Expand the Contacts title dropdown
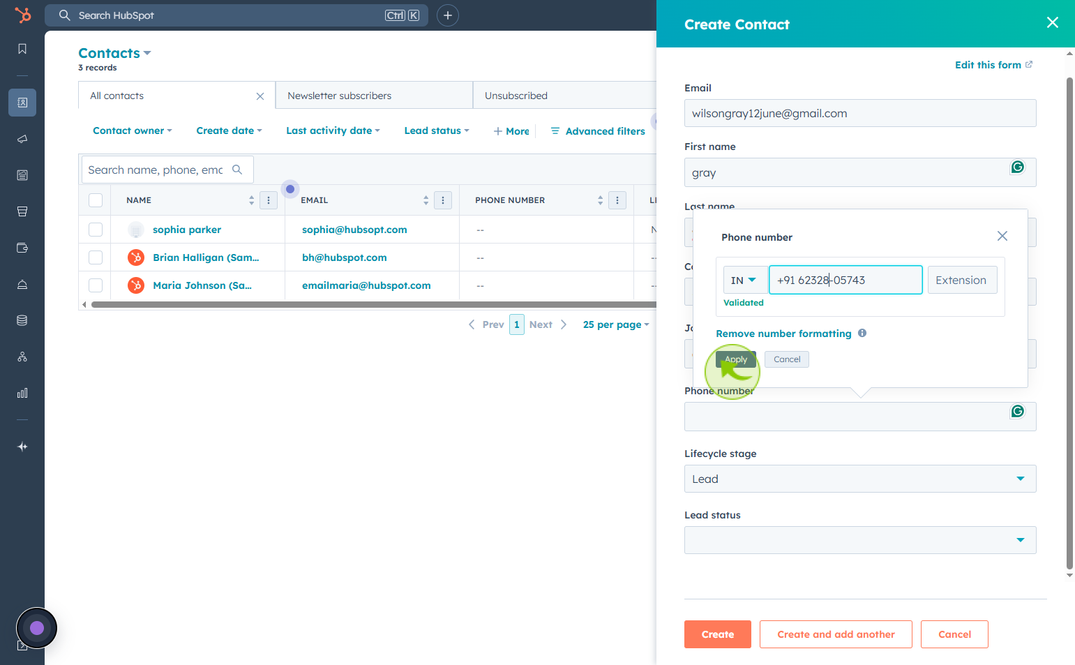This screenshot has width=1075, height=665. [x=114, y=53]
